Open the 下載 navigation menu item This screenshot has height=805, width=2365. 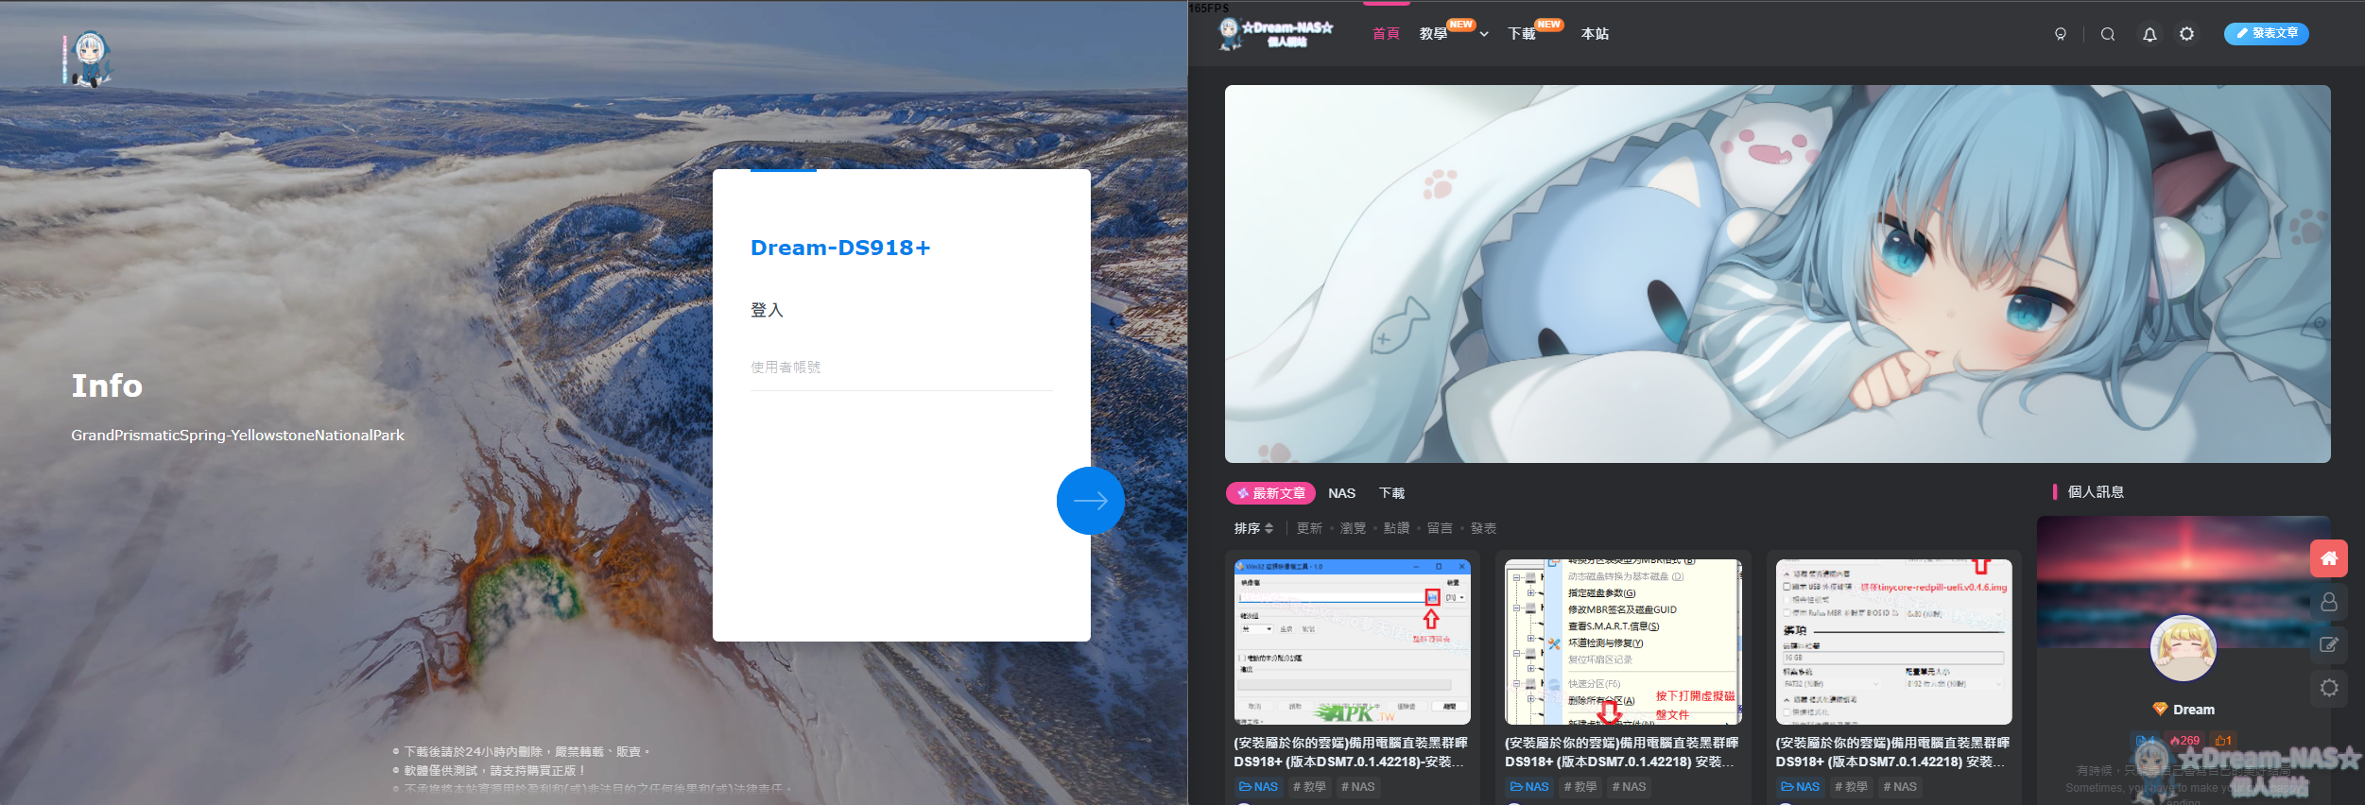[x=1521, y=34]
